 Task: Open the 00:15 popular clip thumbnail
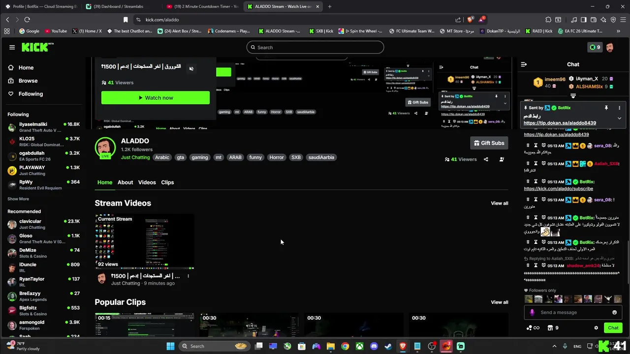pyautogui.click(x=144, y=325)
